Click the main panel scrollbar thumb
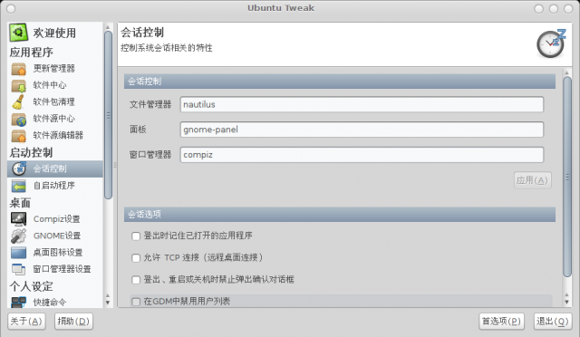Image resolution: width=580 pixels, height=337 pixels. point(567,177)
